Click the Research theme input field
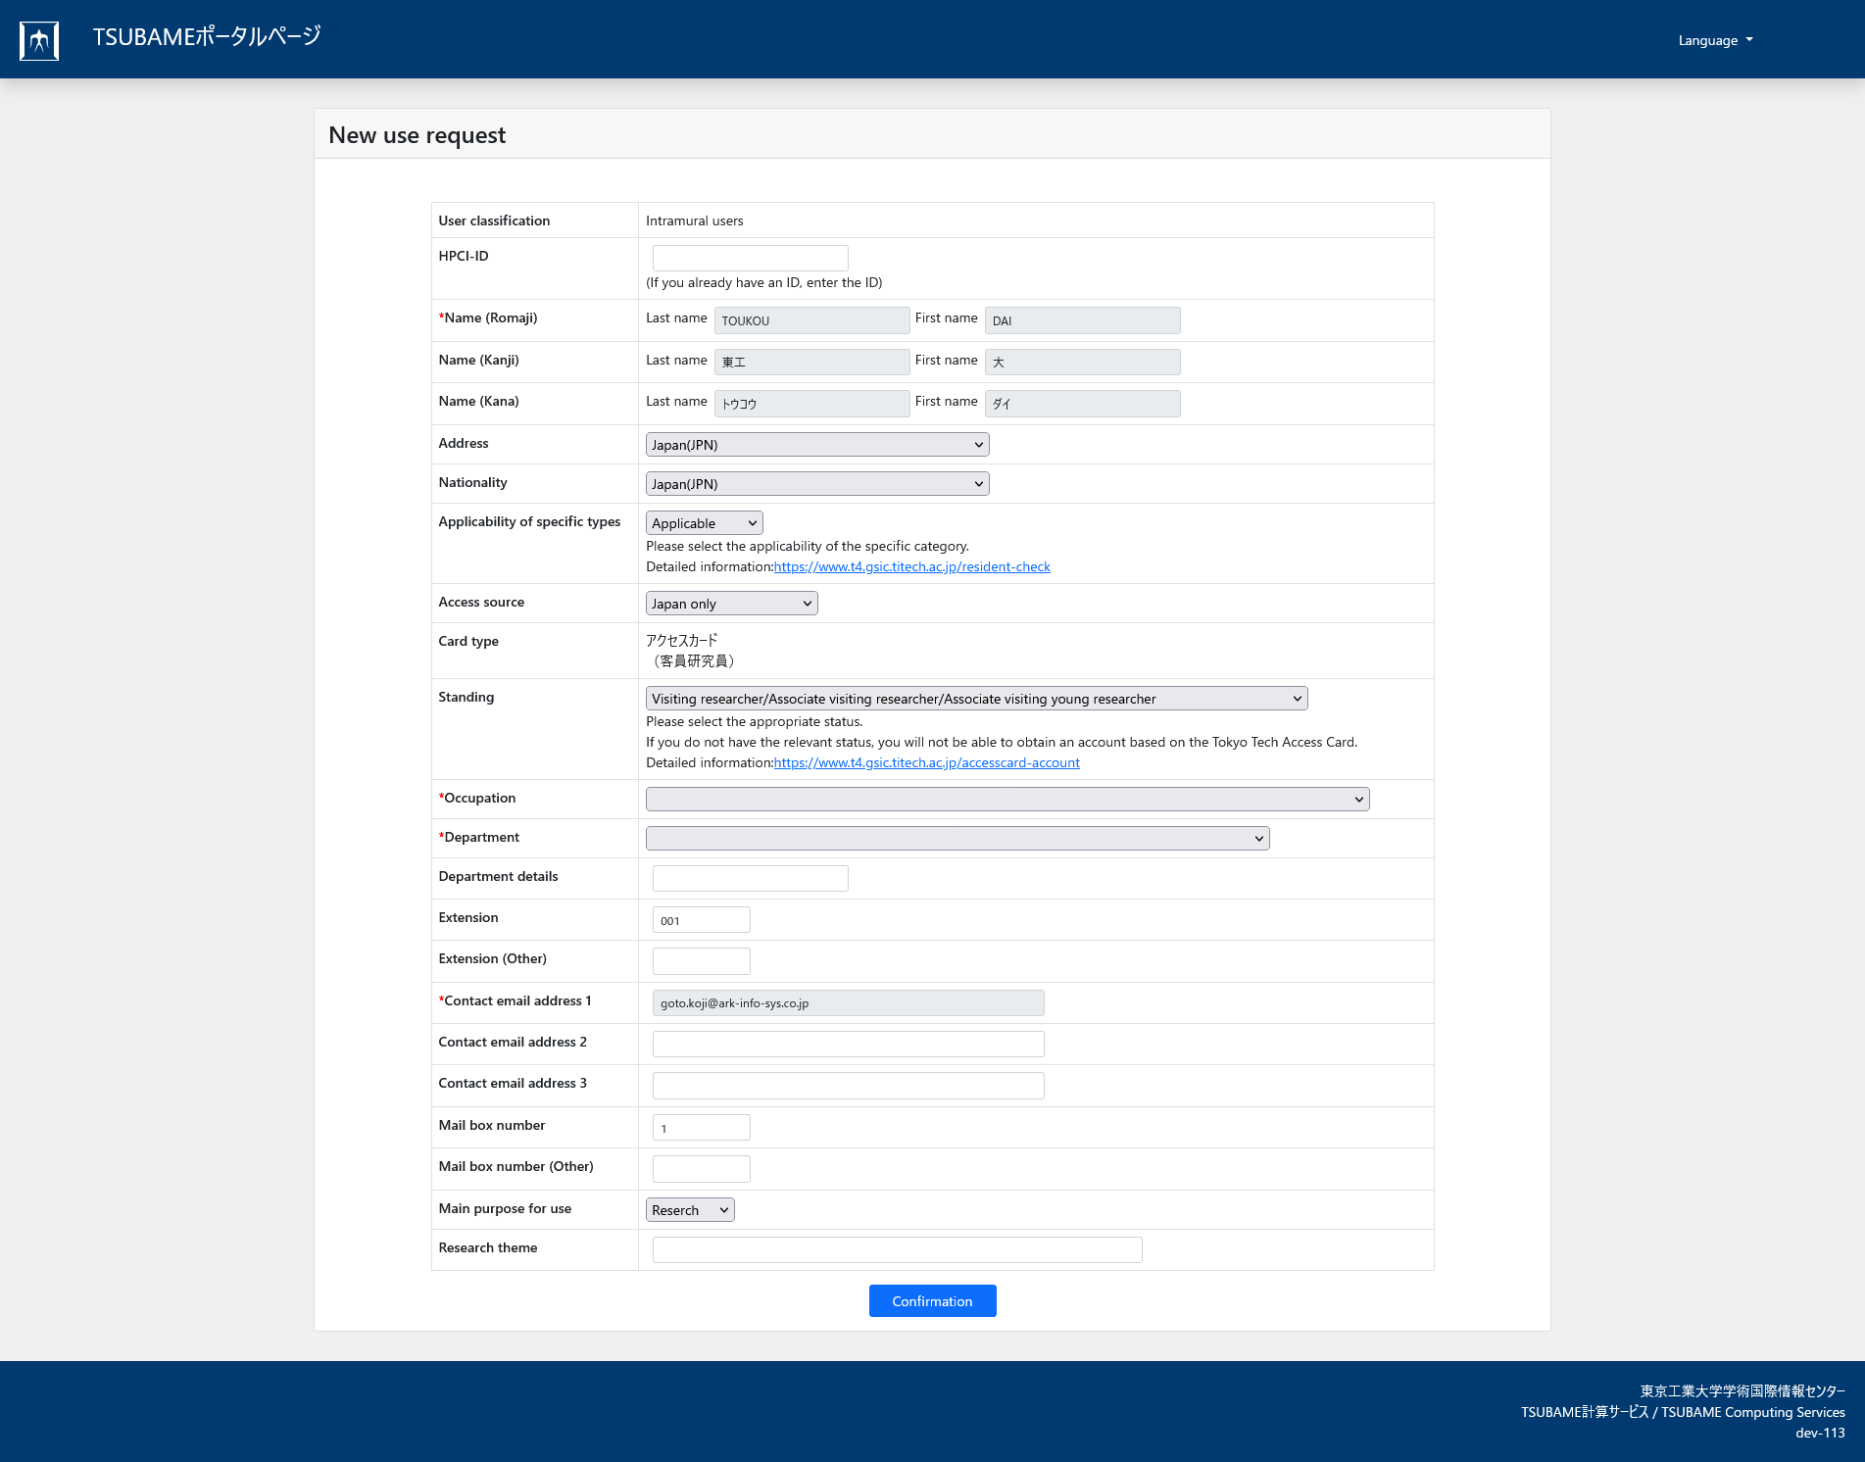1865x1462 pixels. pos(897,1250)
